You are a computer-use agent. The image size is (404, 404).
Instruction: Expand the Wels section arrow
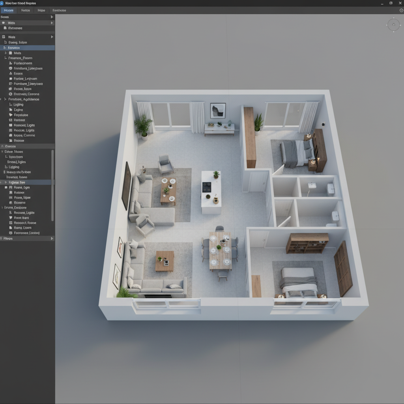(x=52, y=37)
